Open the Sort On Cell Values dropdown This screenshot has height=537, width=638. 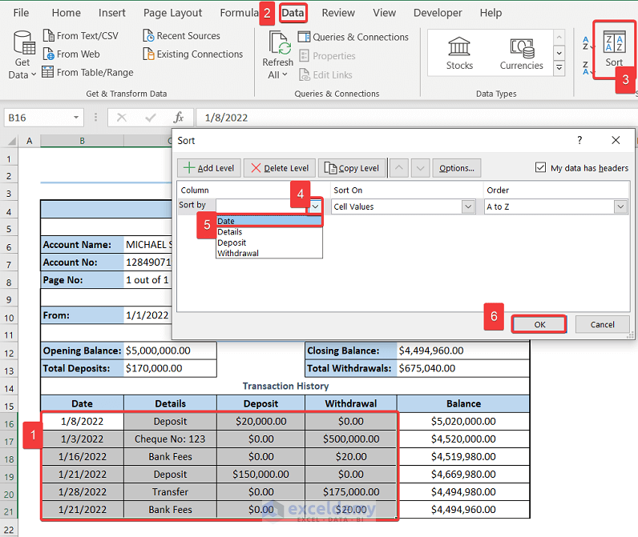point(468,206)
